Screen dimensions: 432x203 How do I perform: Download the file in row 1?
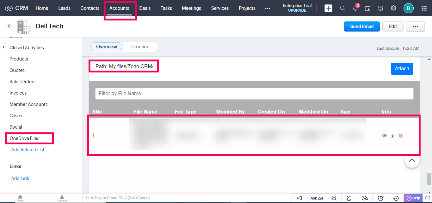[392, 136]
